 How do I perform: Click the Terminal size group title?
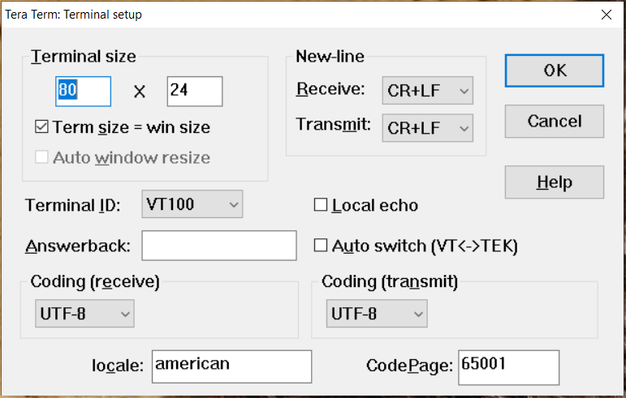[x=84, y=56]
